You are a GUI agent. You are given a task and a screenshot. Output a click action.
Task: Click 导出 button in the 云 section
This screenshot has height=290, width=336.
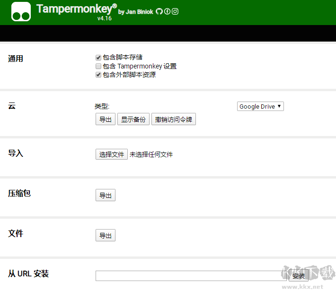106,119
